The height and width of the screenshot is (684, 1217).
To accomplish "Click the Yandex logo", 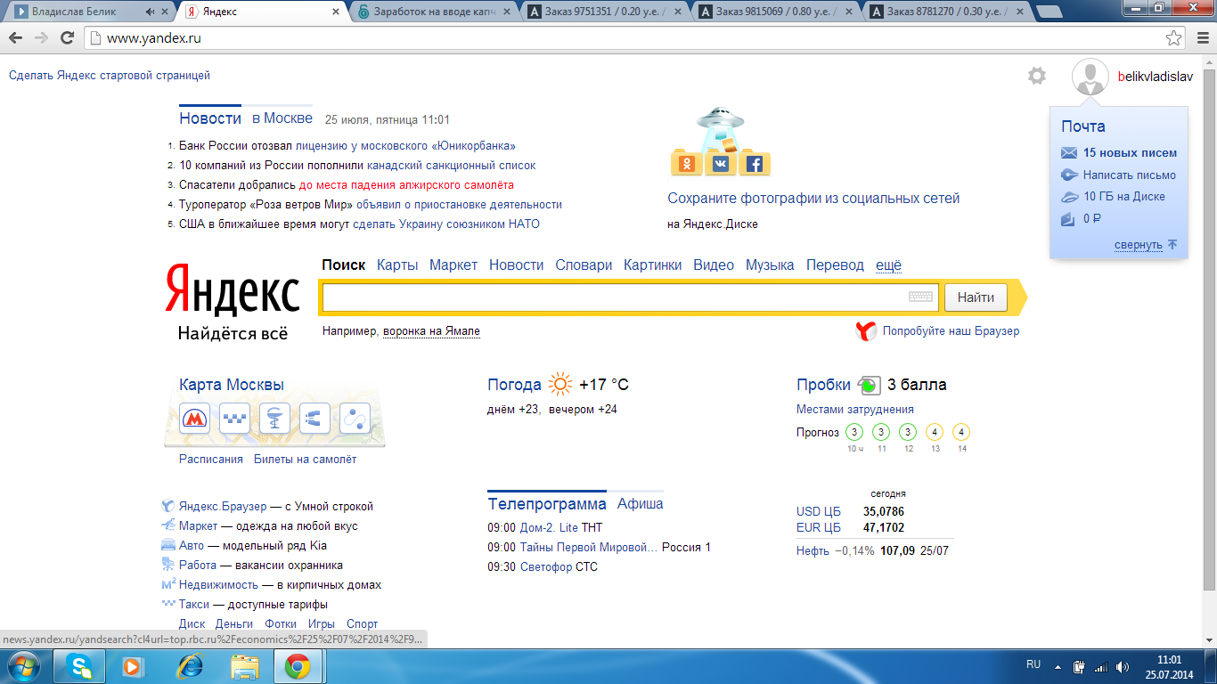I will tap(233, 290).
